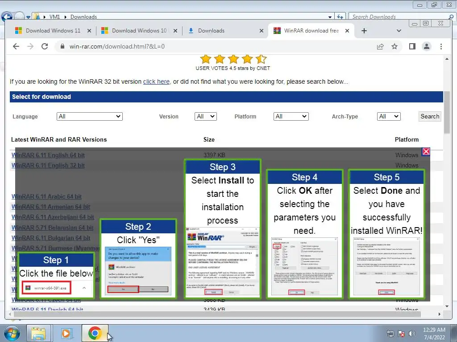The image size is (457, 342).
Task: Click the Step 5 Done screenshot thumbnail
Action: click(386, 266)
